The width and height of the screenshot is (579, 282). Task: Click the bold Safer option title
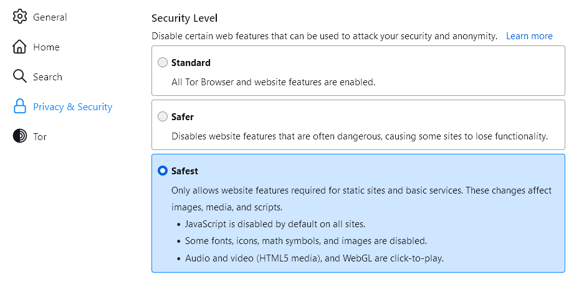pyautogui.click(x=183, y=117)
